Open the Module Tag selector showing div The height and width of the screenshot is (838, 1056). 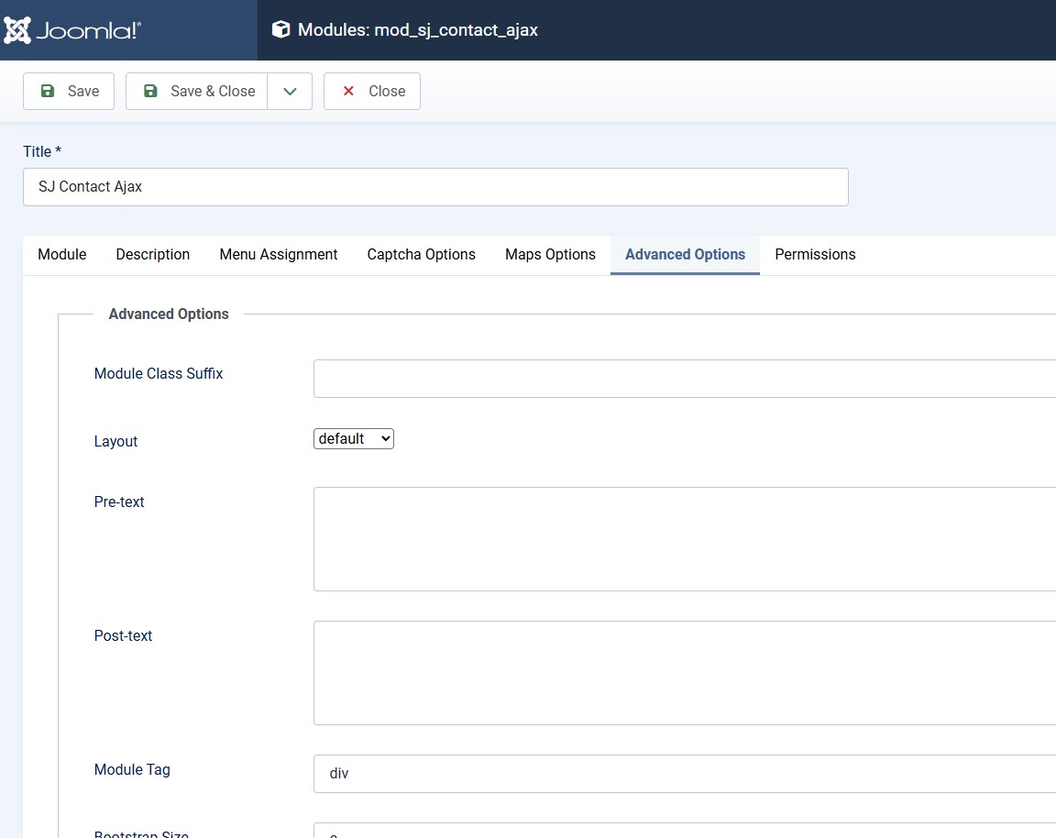(x=684, y=774)
